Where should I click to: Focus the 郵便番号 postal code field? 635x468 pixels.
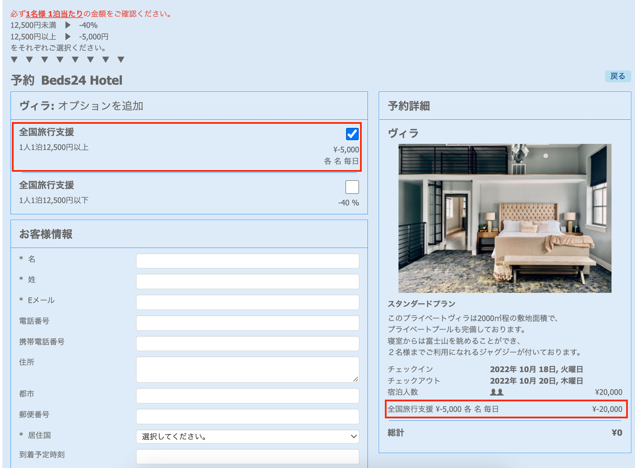point(247,416)
